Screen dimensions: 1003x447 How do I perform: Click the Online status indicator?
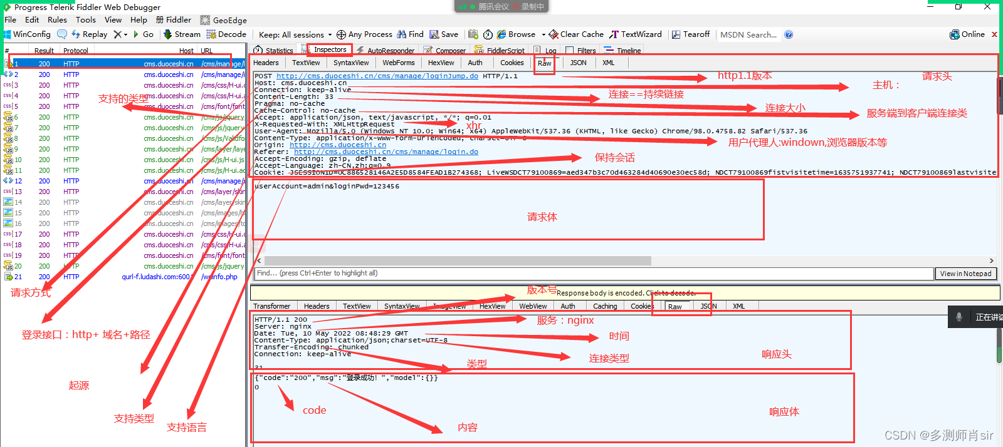(967, 34)
